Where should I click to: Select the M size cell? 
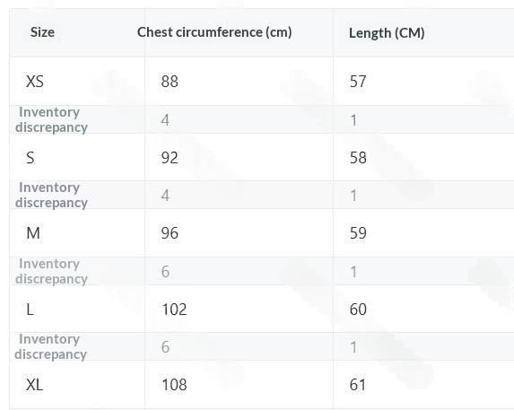(33, 233)
